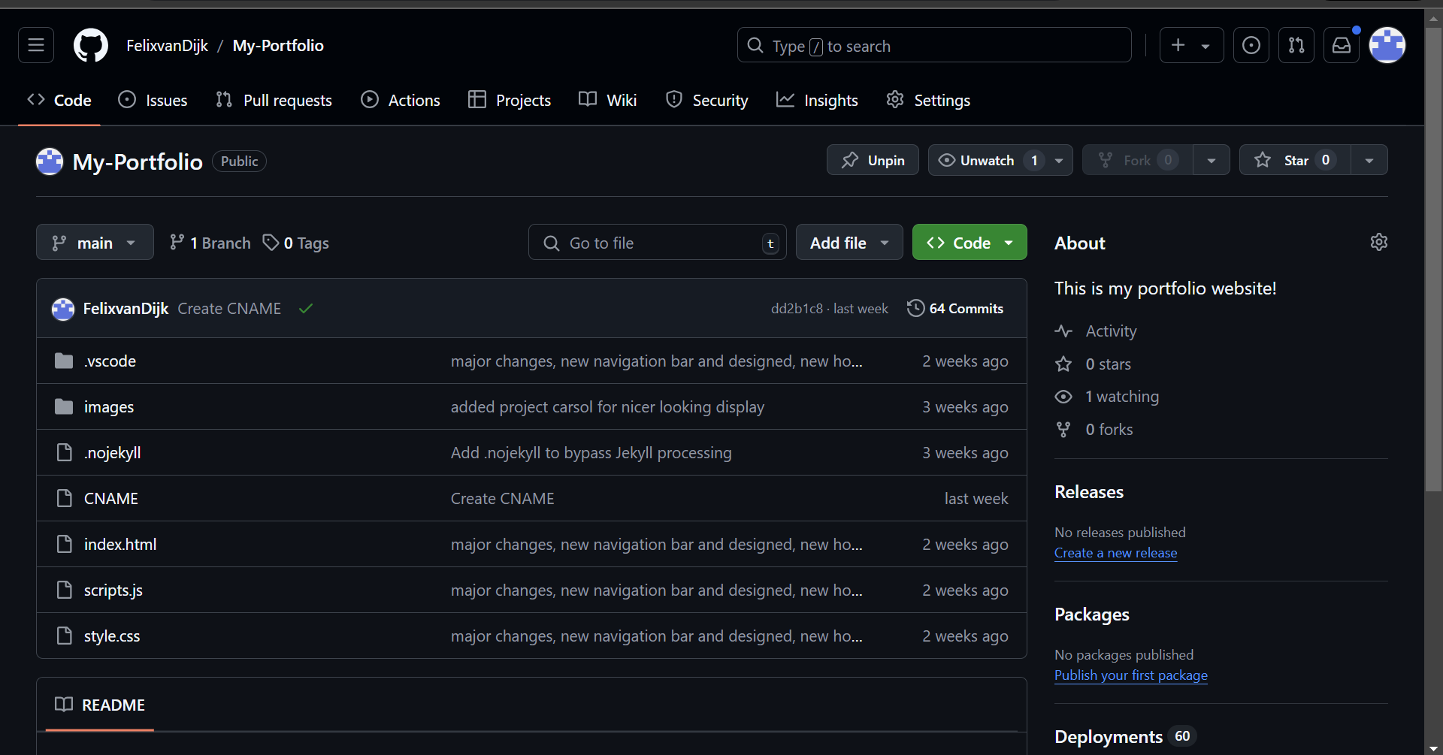The image size is (1443, 755).
Task: Open the Actions tab
Action: point(401,100)
